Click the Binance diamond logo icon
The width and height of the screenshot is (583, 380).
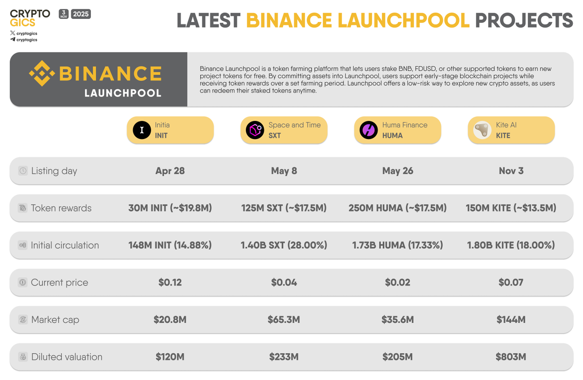click(42, 74)
